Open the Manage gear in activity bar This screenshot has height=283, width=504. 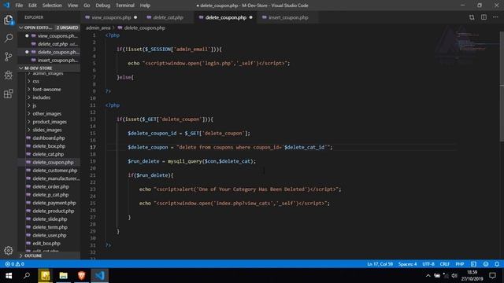[x=9, y=250]
